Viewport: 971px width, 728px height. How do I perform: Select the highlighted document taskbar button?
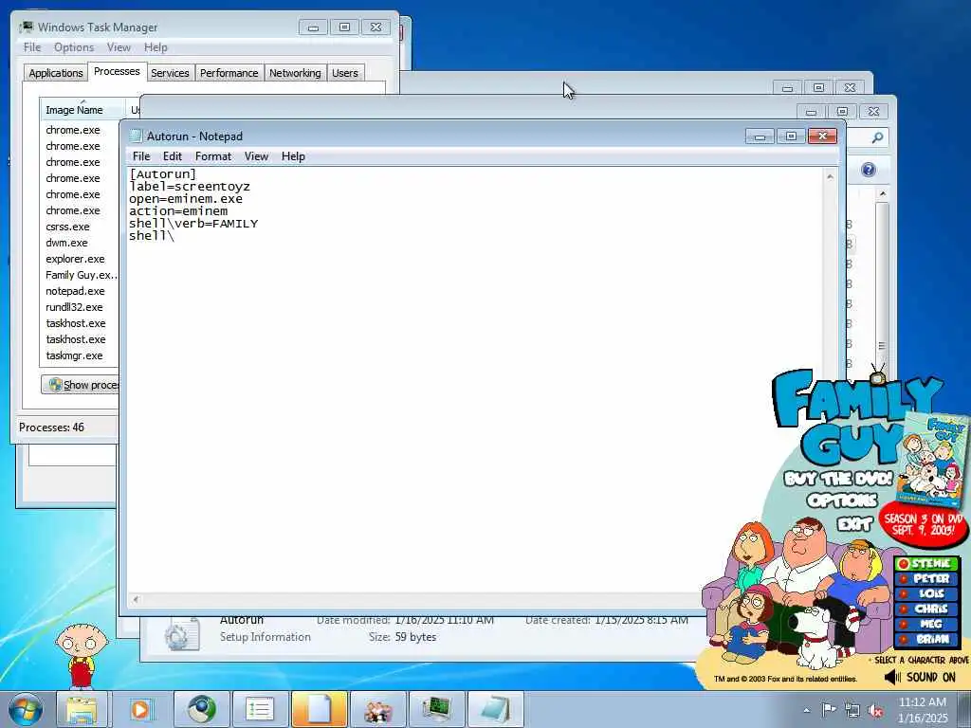[x=319, y=709]
